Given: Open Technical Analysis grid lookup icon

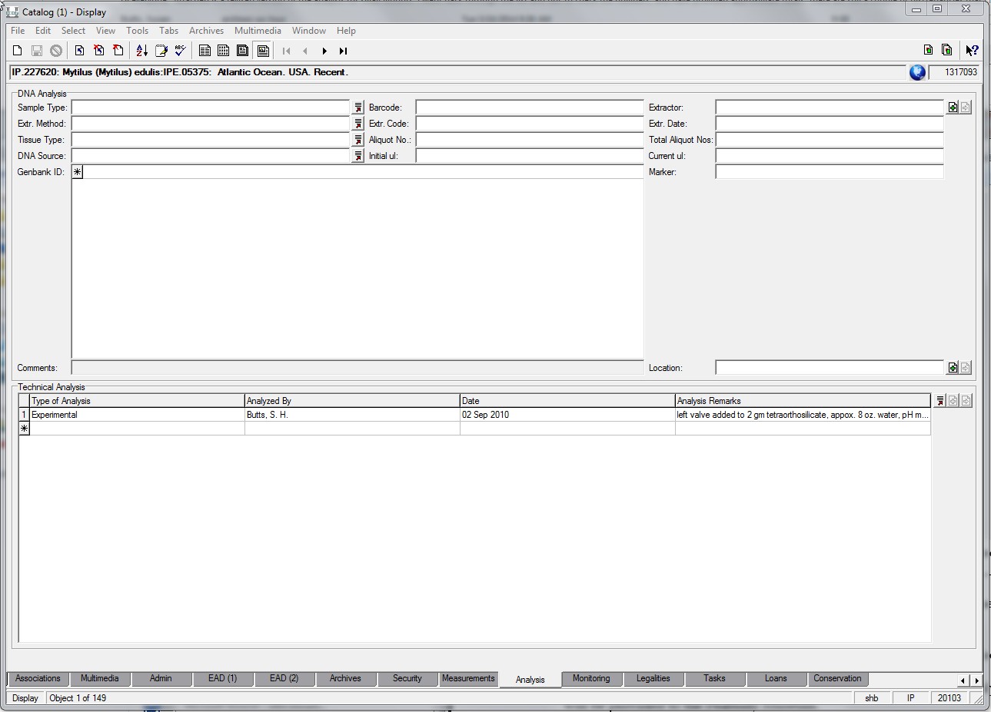Looking at the screenshot, I should click(x=940, y=401).
